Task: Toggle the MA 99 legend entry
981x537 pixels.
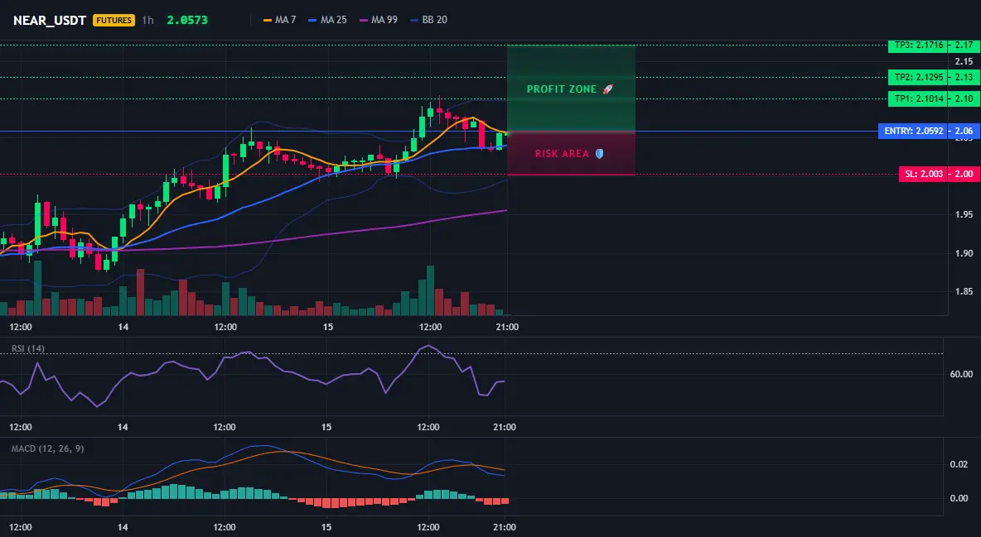Action: (x=379, y=20)
